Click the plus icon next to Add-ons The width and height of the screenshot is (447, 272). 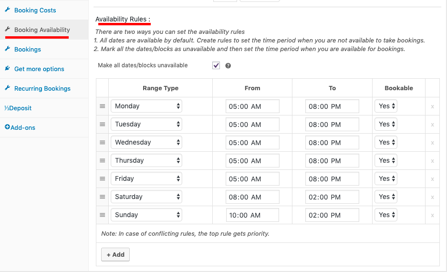tap(7, 127)
